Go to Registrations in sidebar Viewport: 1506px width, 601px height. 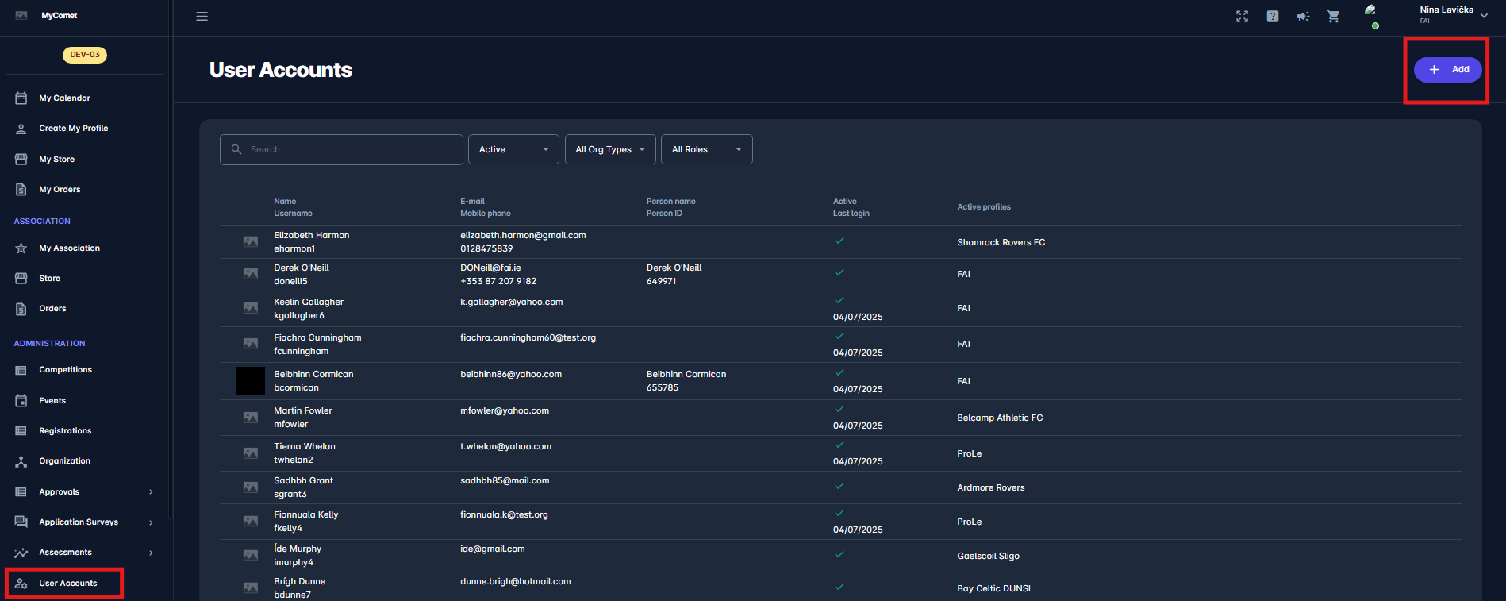click(65, 431)
